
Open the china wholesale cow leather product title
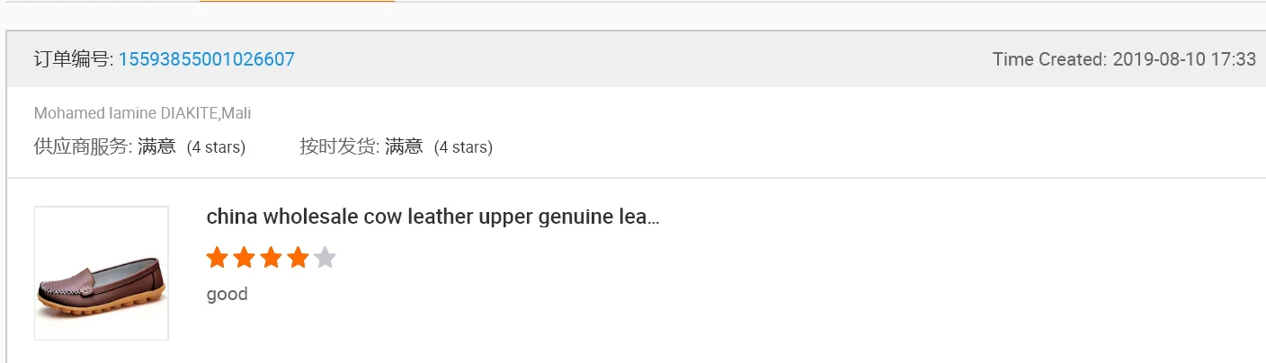pyautogui.click(x=432, y=217)
